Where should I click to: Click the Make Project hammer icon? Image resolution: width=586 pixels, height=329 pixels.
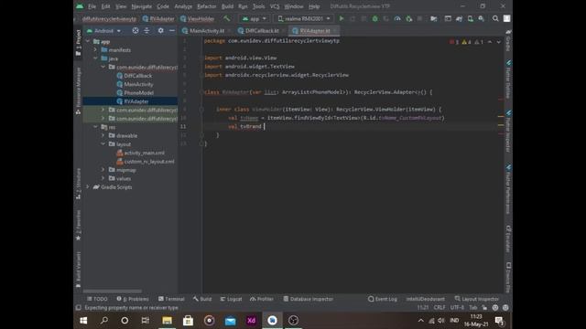coord(226,18)
